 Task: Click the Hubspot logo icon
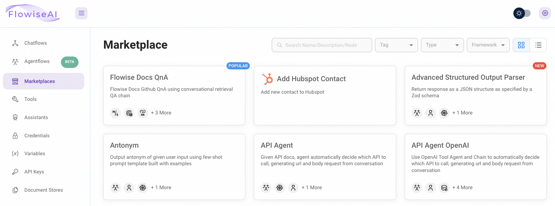(267, 79)
